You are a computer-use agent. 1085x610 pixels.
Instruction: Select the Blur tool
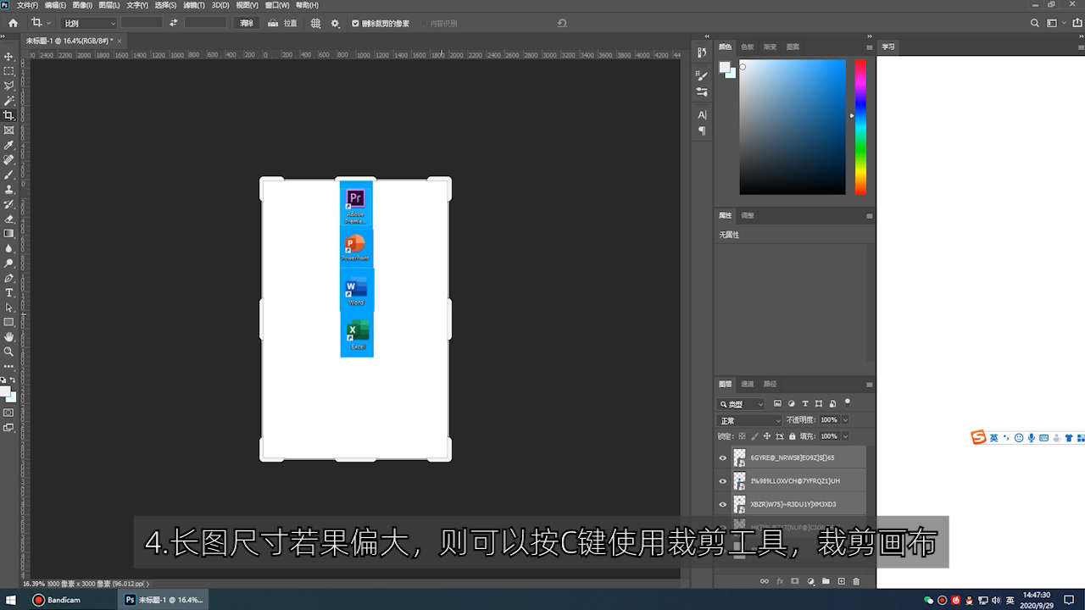9,248
